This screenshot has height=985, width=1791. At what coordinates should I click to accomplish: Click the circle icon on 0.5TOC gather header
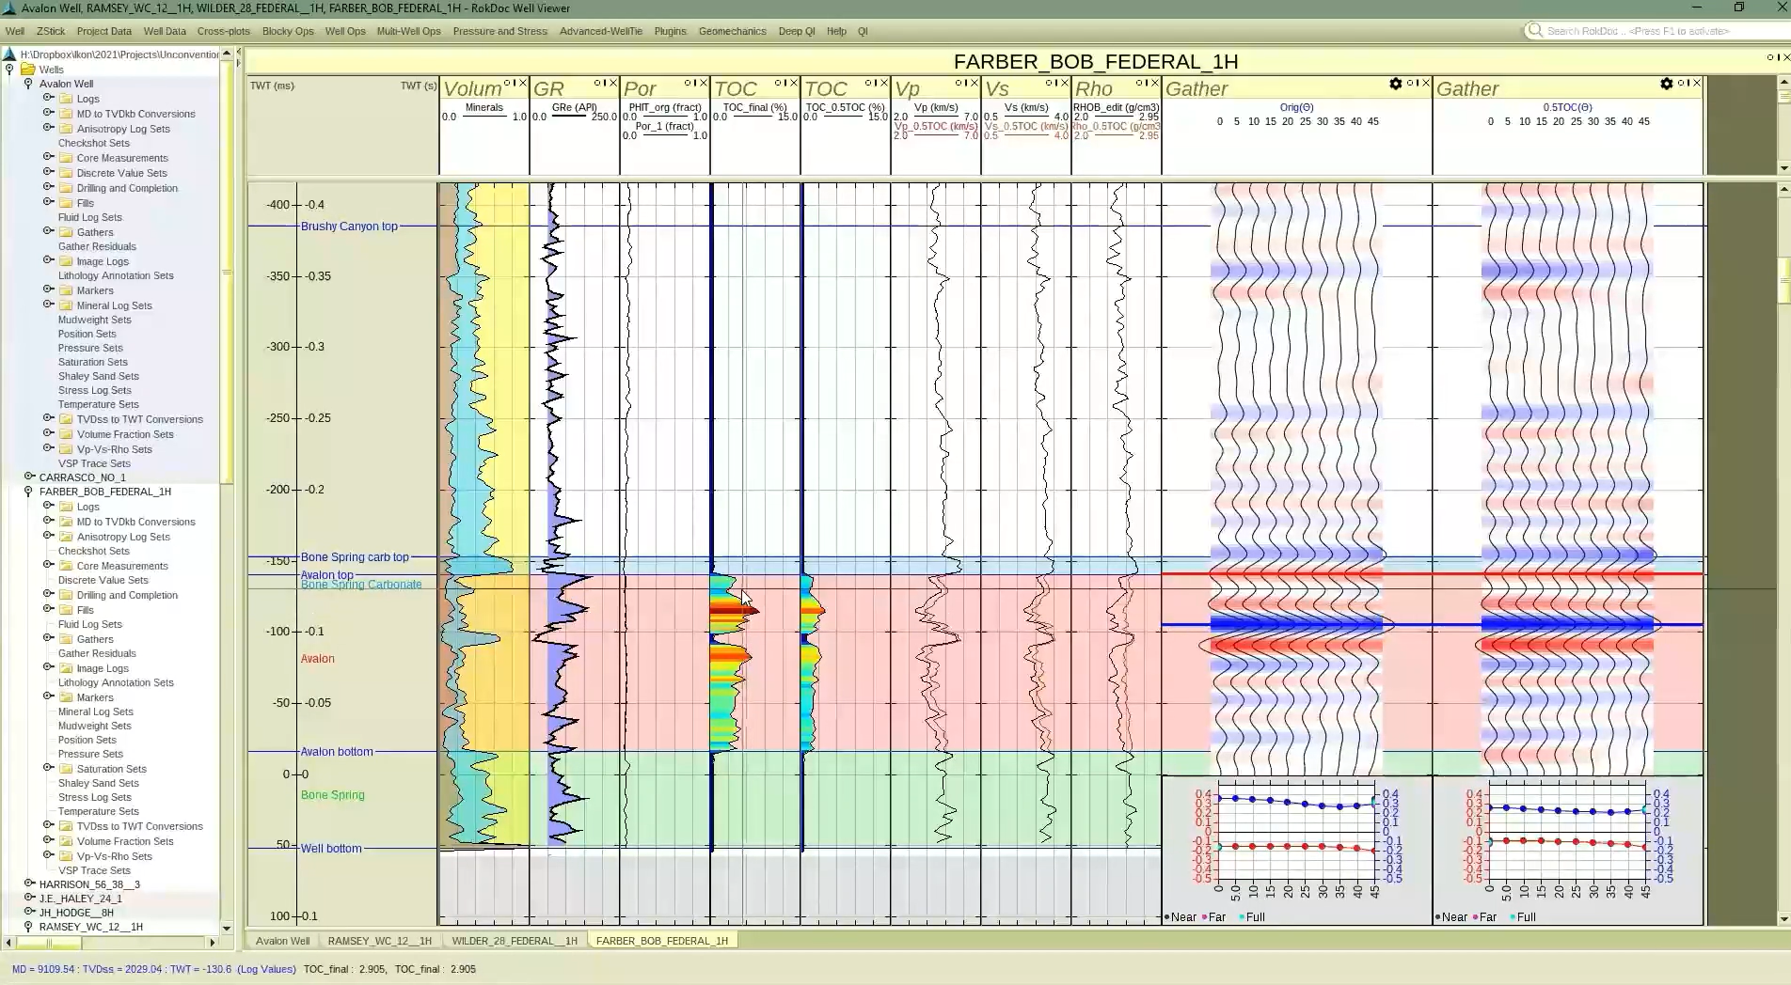tap(1680, 83)
